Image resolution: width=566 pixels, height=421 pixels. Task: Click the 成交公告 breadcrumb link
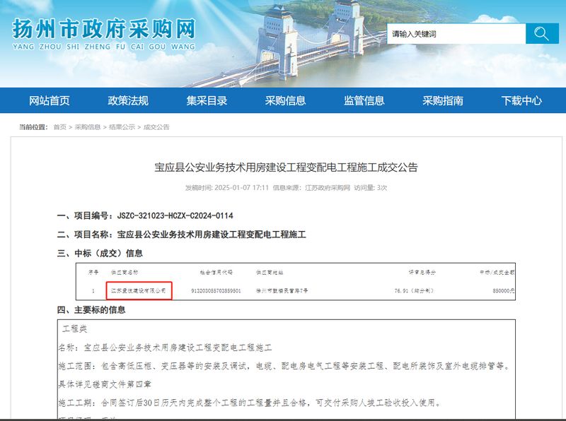pyautogui.click(x=156, y=127)
